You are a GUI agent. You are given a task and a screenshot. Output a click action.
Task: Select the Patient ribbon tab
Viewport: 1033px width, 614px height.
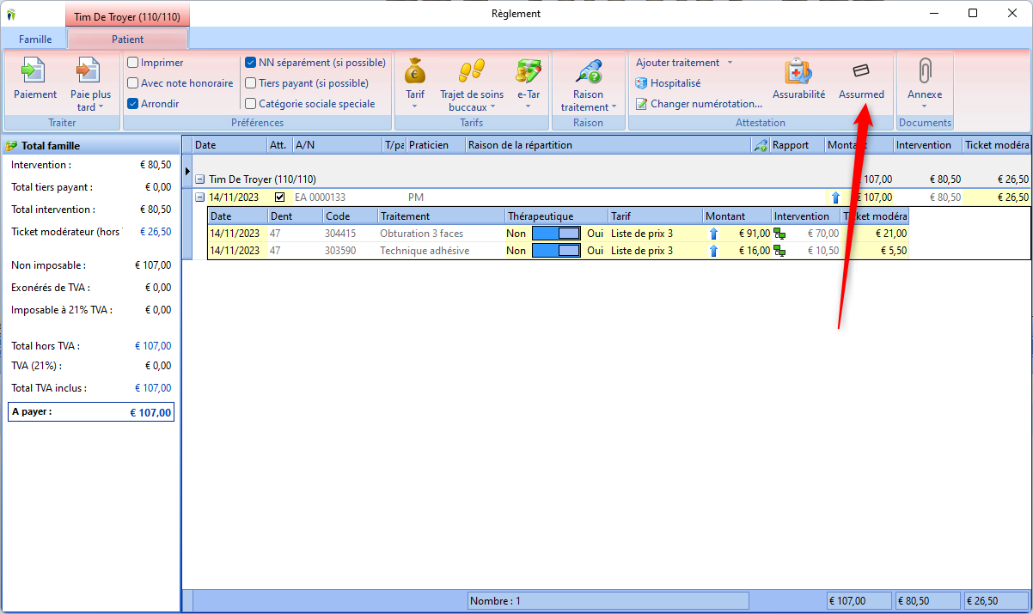[127, 40]
